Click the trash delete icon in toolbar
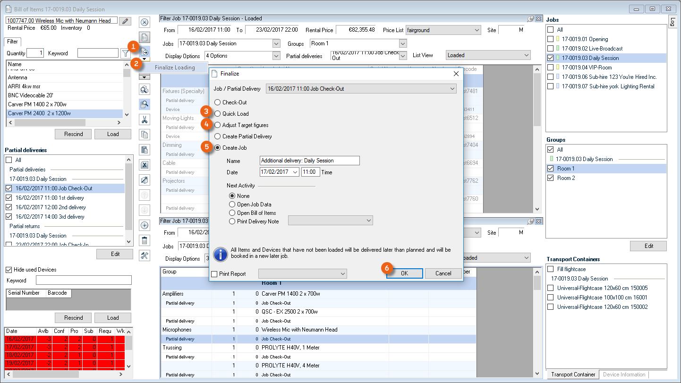Image resolution: width=681 pixels, height=383 pixels. (x=145, y=240)
